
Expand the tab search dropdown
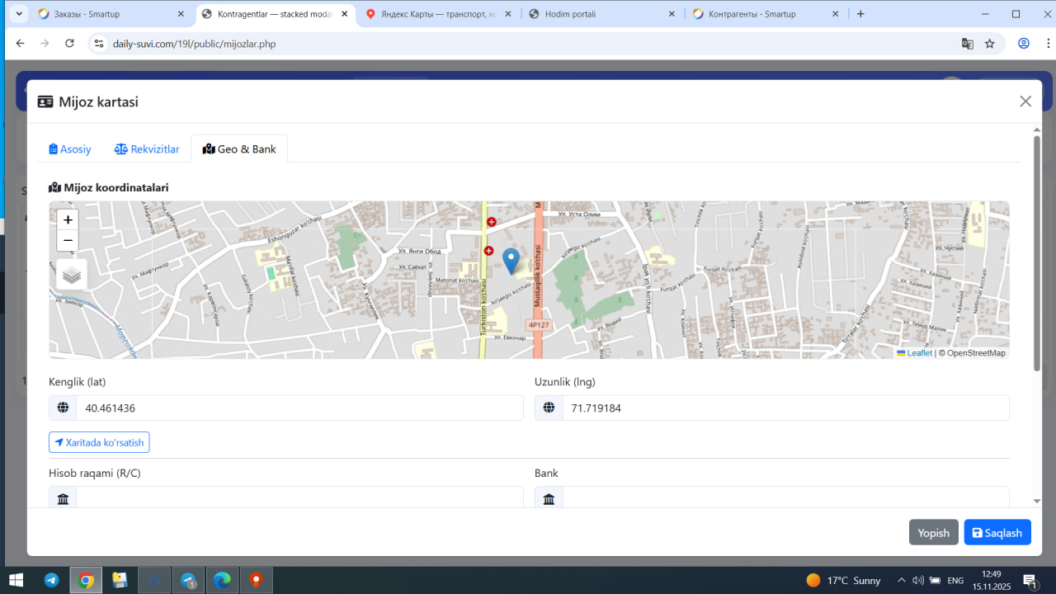coord(18,14)
